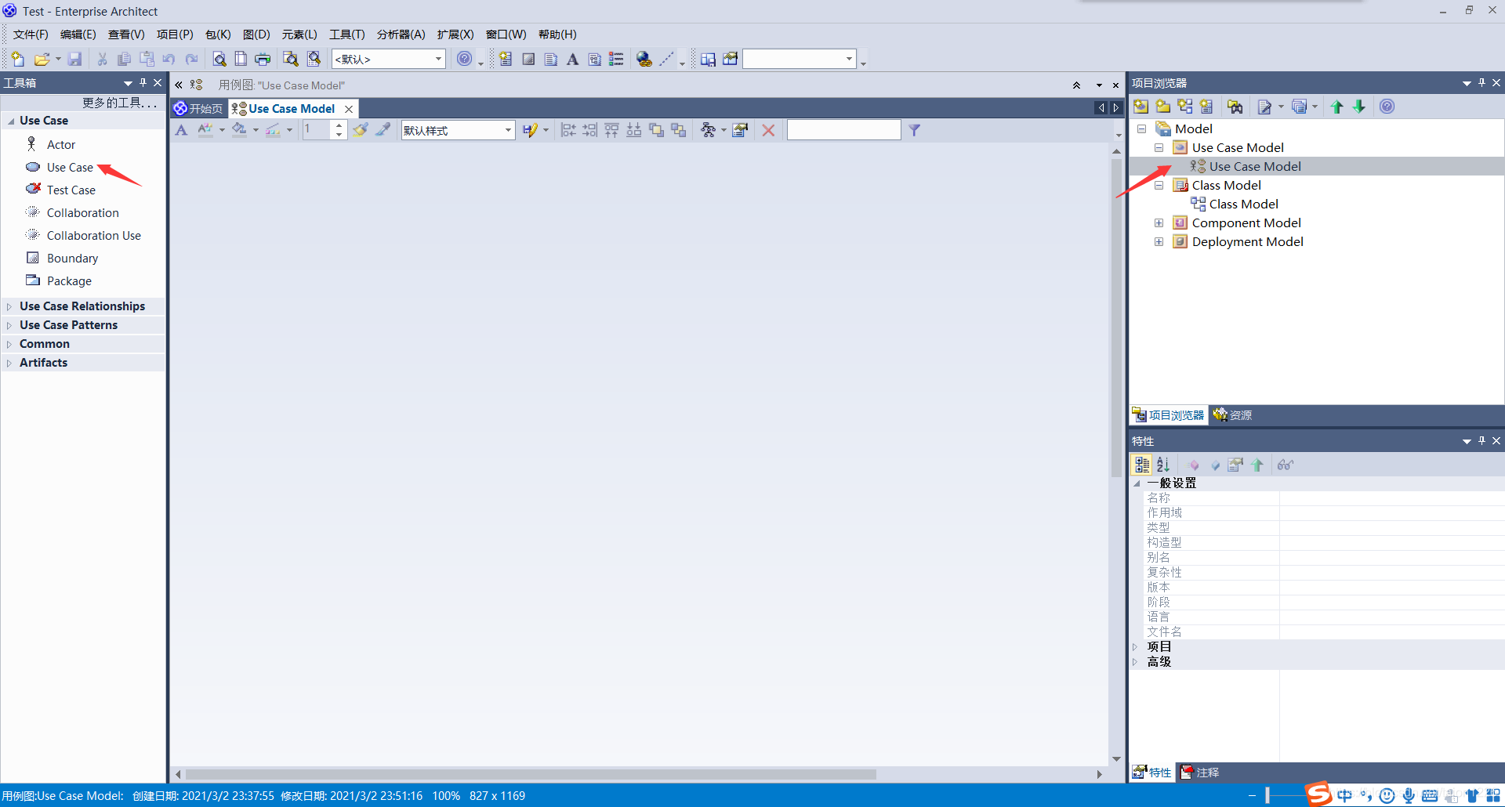Screen dimensions: 1505x807
Task: Click the Sogou input method S icon
Action: click(1318, 794)
